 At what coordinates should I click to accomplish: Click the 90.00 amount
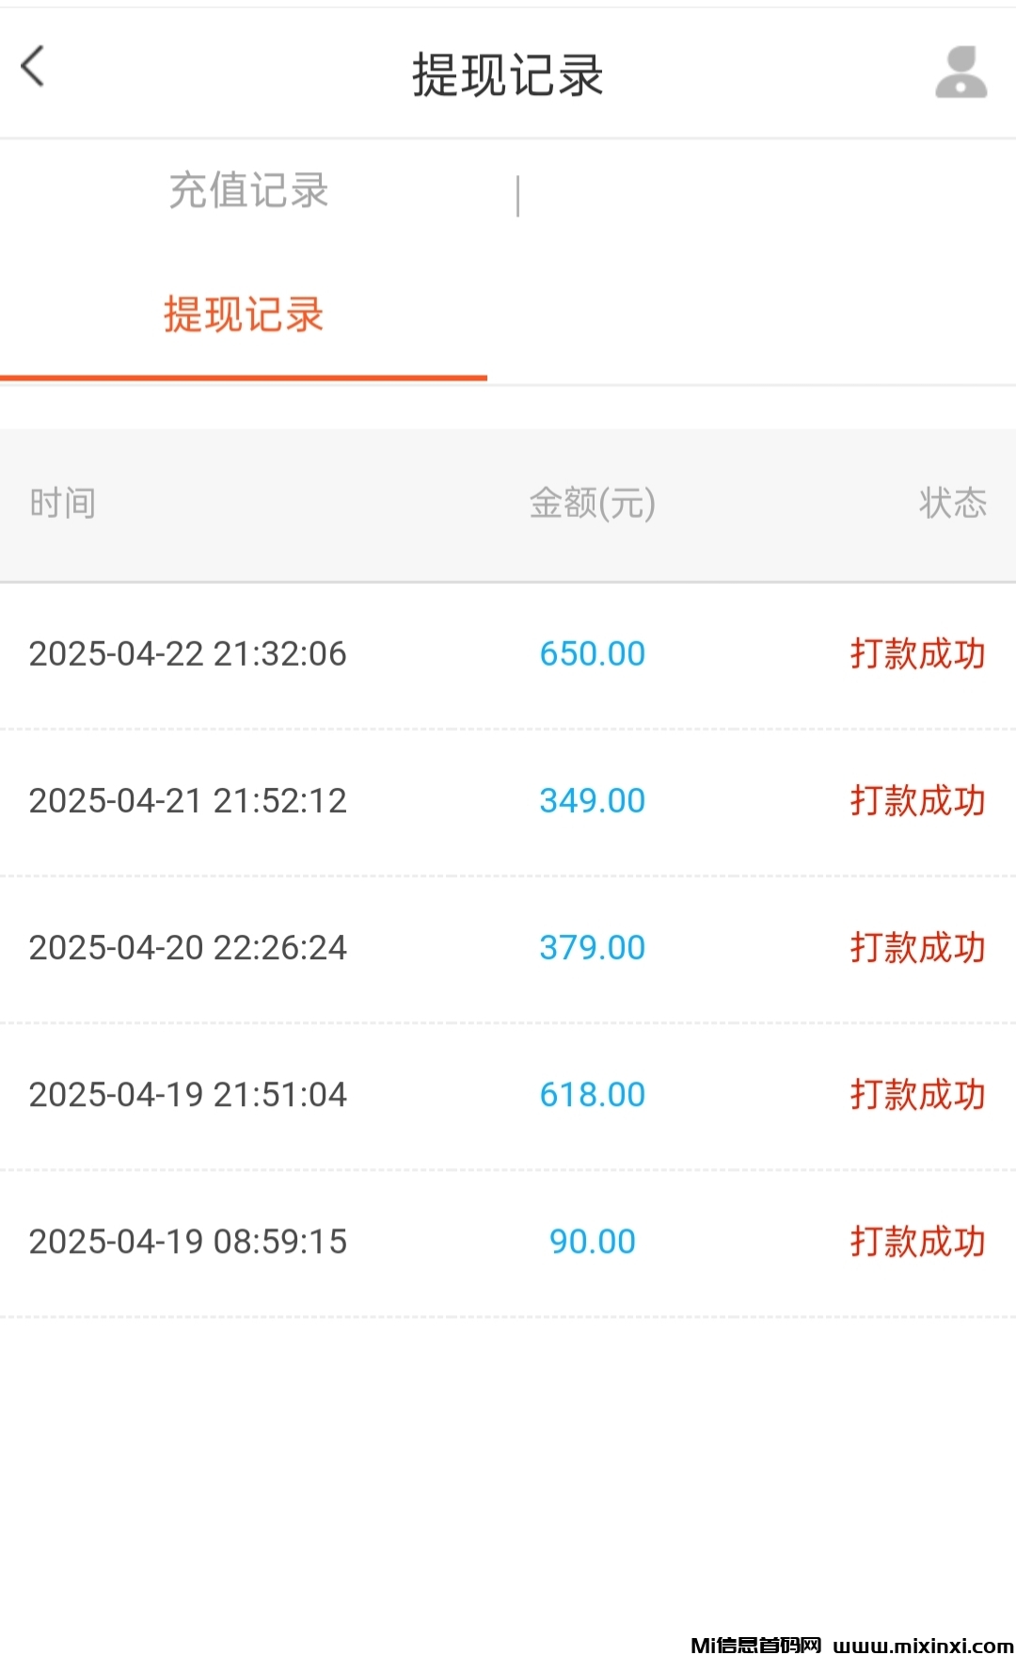tap(592, 1242)
